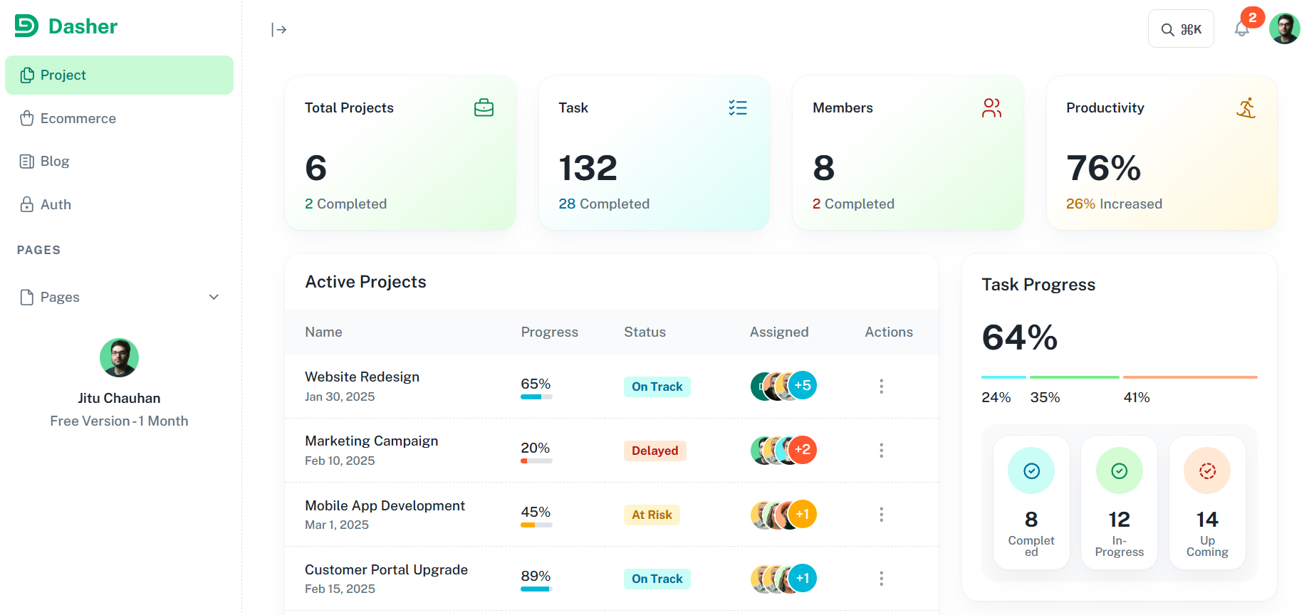This screenshot has height=615, width=1314.
Task: Click the people icon on Members card
Action: coord(991,107)
